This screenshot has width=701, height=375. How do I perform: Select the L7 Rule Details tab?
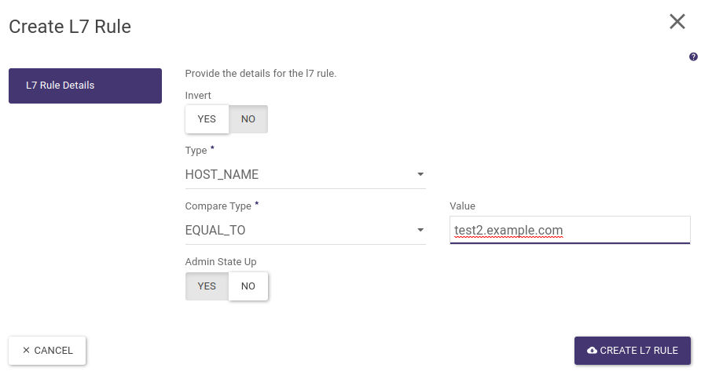pos(85,86)
